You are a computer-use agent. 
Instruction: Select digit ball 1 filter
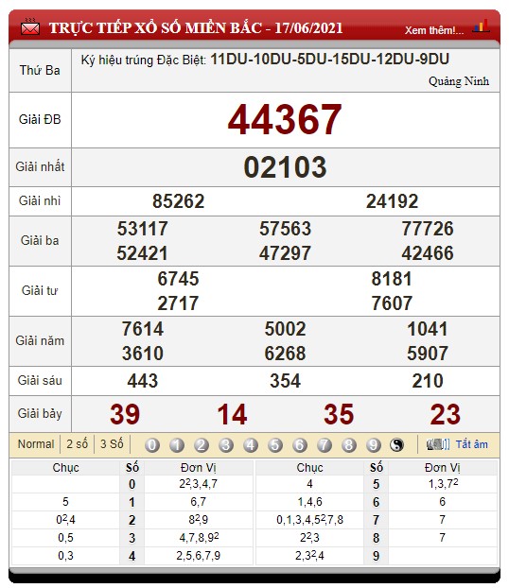(x=177, y=445)
